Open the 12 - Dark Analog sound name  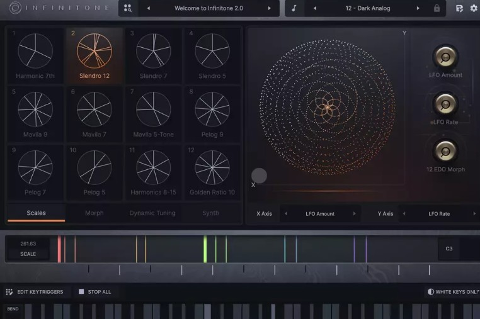[x=368, y=8]
